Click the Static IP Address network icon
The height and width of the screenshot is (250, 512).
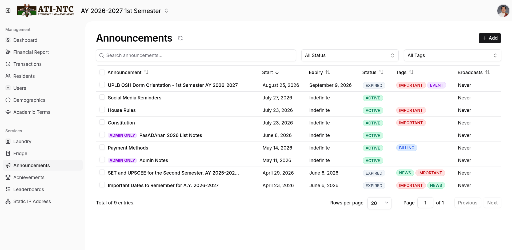(x=8, y=201)
